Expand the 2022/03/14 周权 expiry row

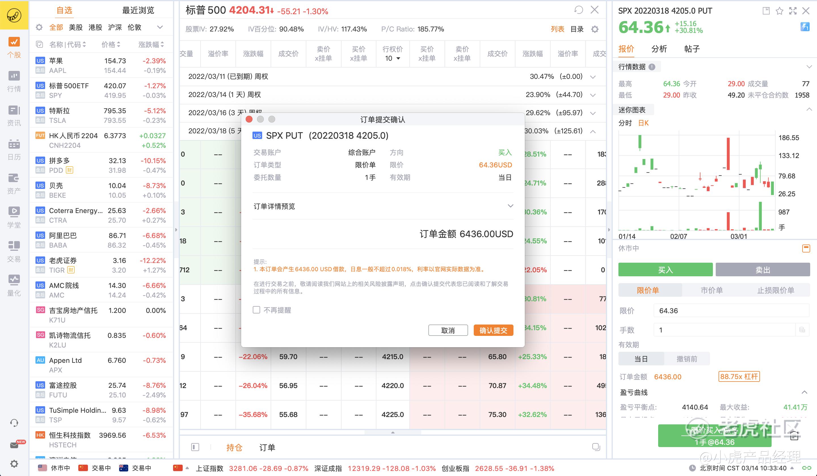coord(593,95)
